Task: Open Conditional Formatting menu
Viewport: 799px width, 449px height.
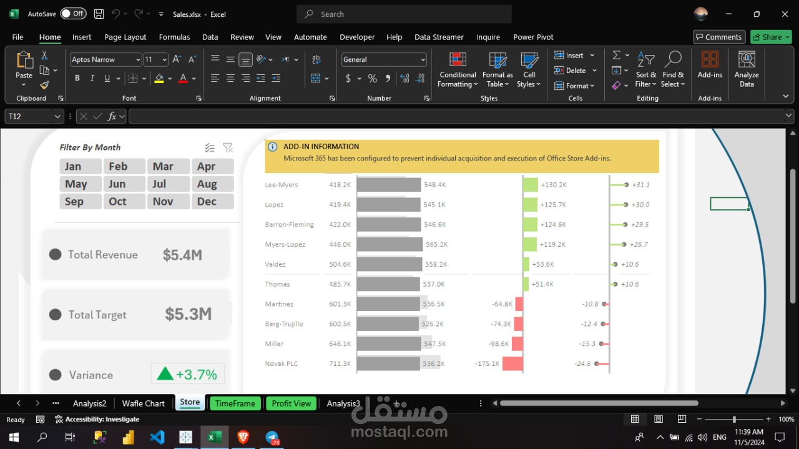Action: point(458,70)
